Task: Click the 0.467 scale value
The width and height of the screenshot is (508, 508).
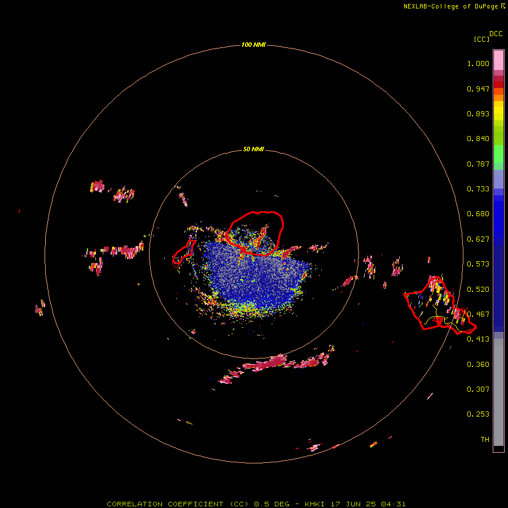Action: point(478,314)
